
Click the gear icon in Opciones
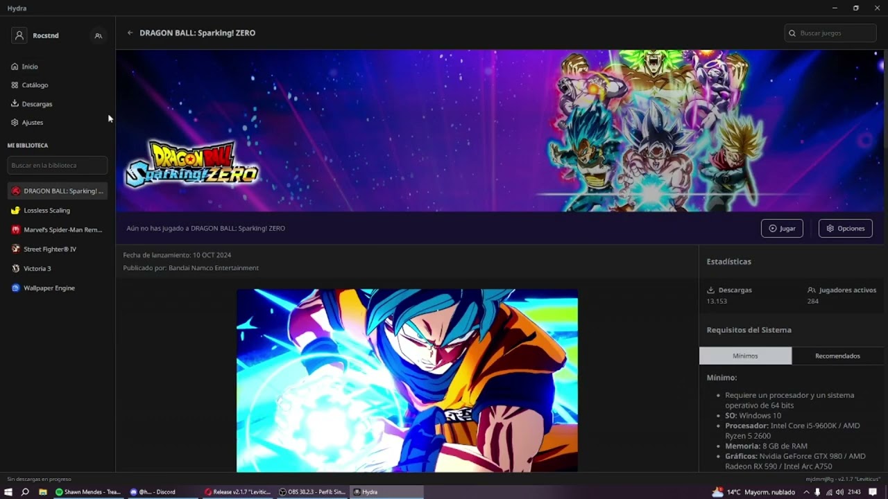coord(830,229)
